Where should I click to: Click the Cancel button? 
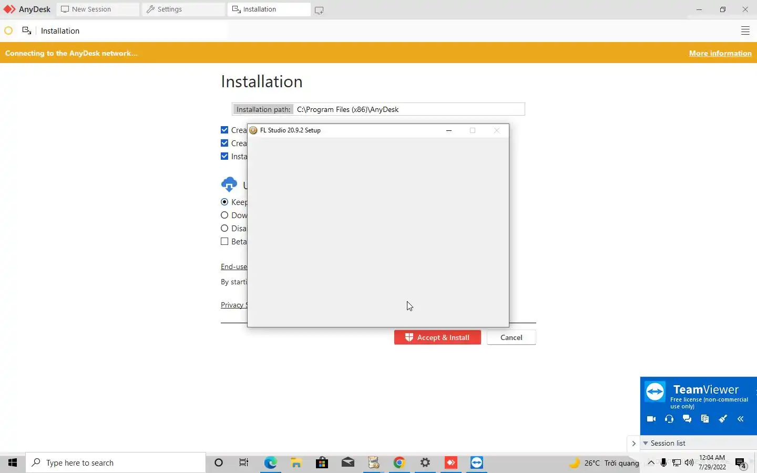511,337
